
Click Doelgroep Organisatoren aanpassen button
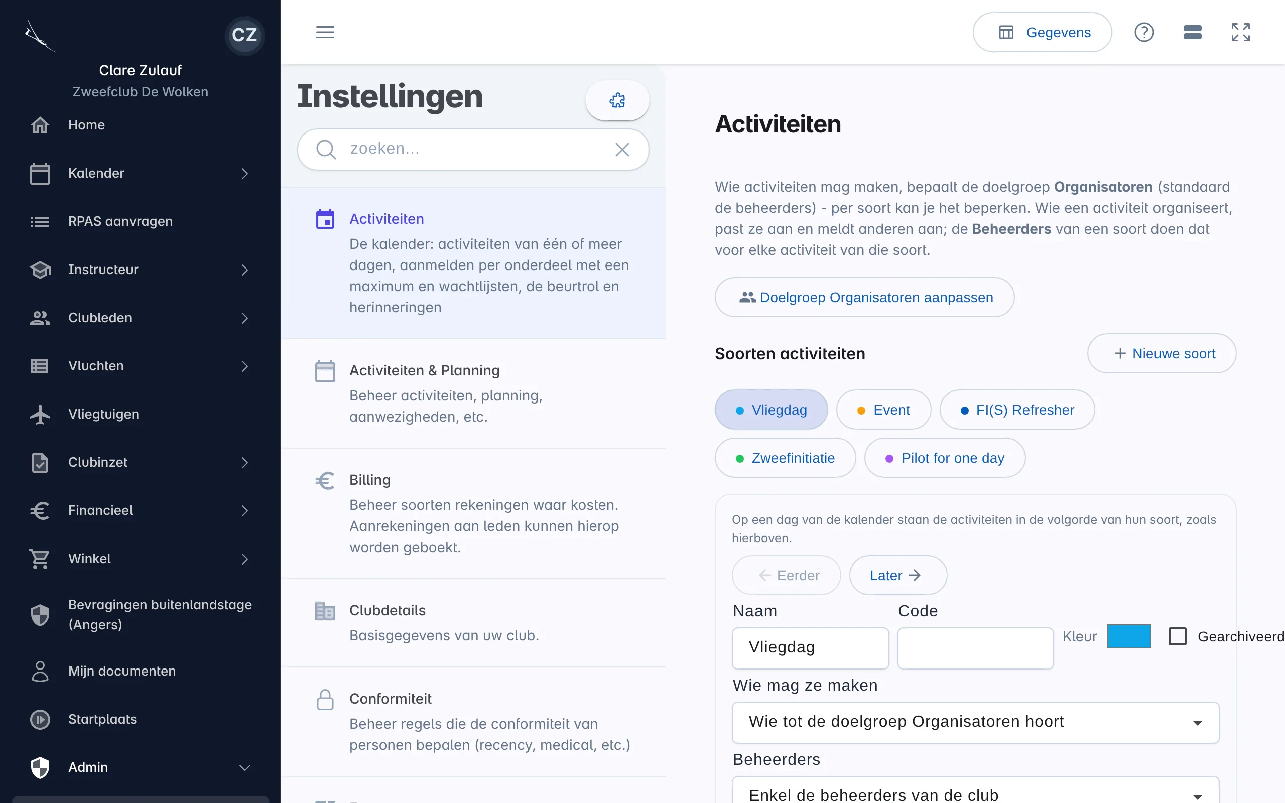tap(864, 298)
